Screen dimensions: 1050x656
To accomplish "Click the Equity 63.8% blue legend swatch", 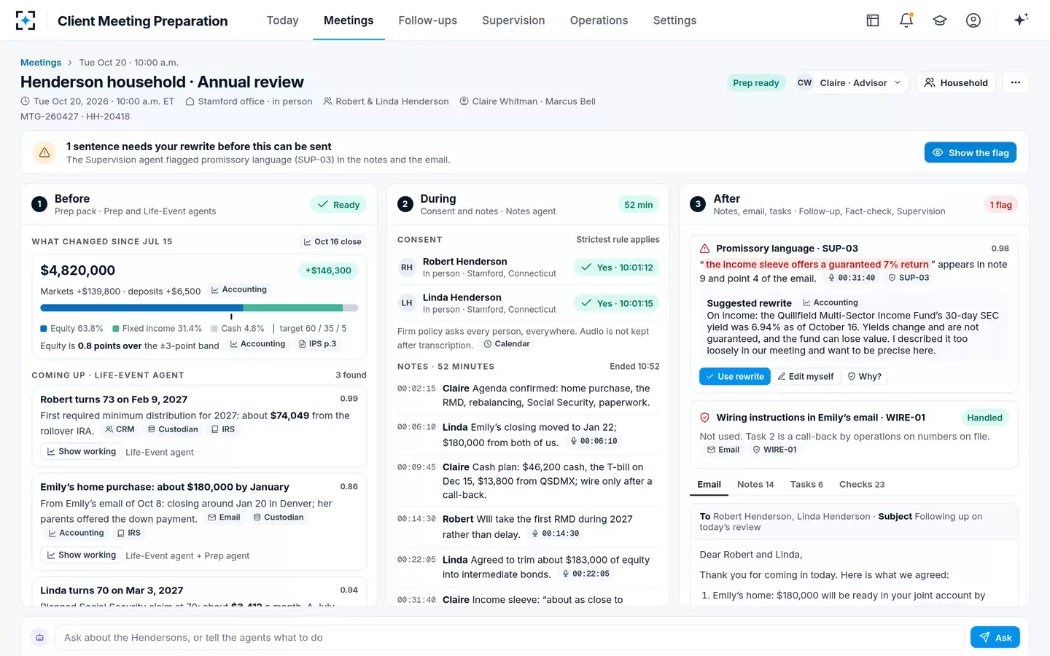I will tap(44, 329).
